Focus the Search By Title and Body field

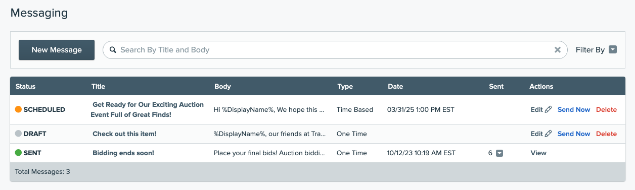[x=335, y=50]
